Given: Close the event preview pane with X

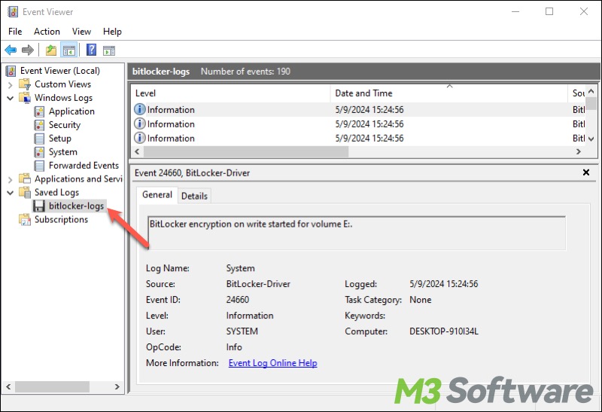Looking at the screenshot, I should tap(586, 172).
